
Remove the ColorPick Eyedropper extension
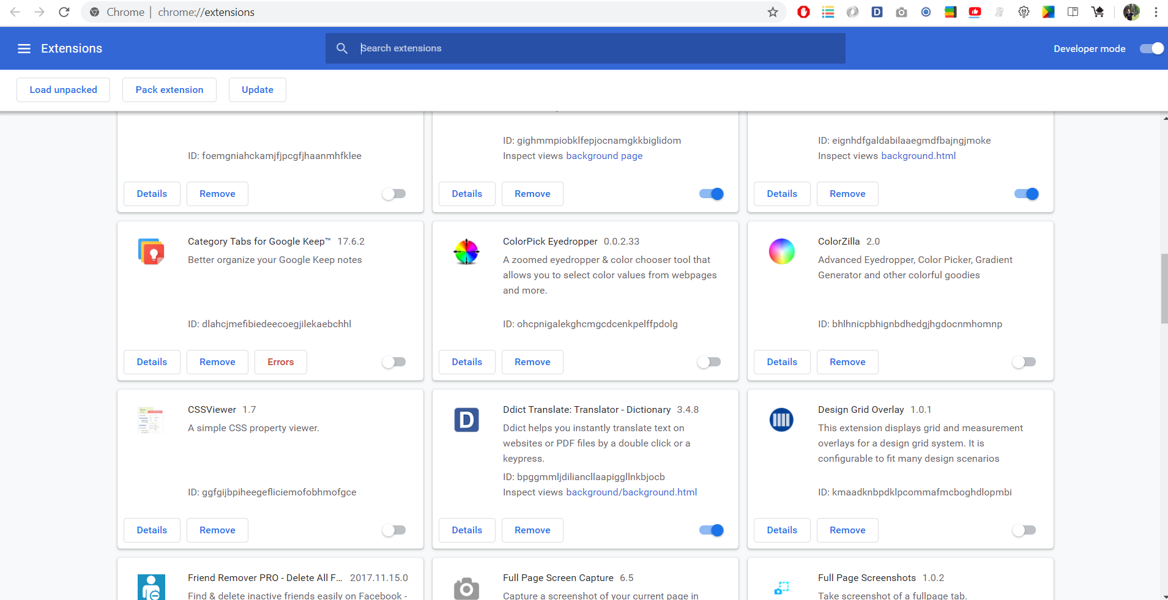(532, 362)
